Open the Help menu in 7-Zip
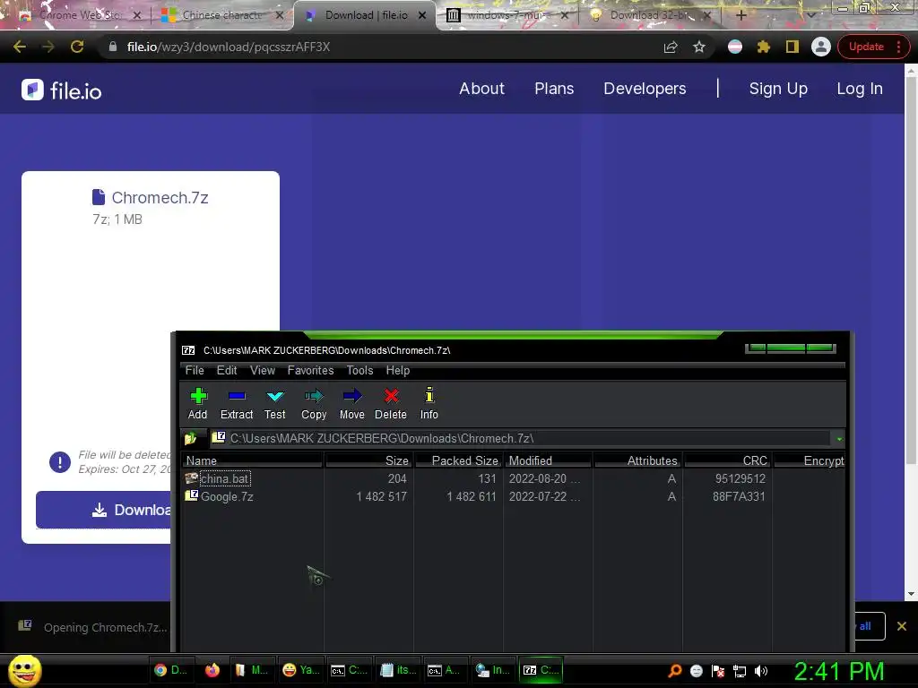This screenshot has height=688, width=918. pos(397,370)
